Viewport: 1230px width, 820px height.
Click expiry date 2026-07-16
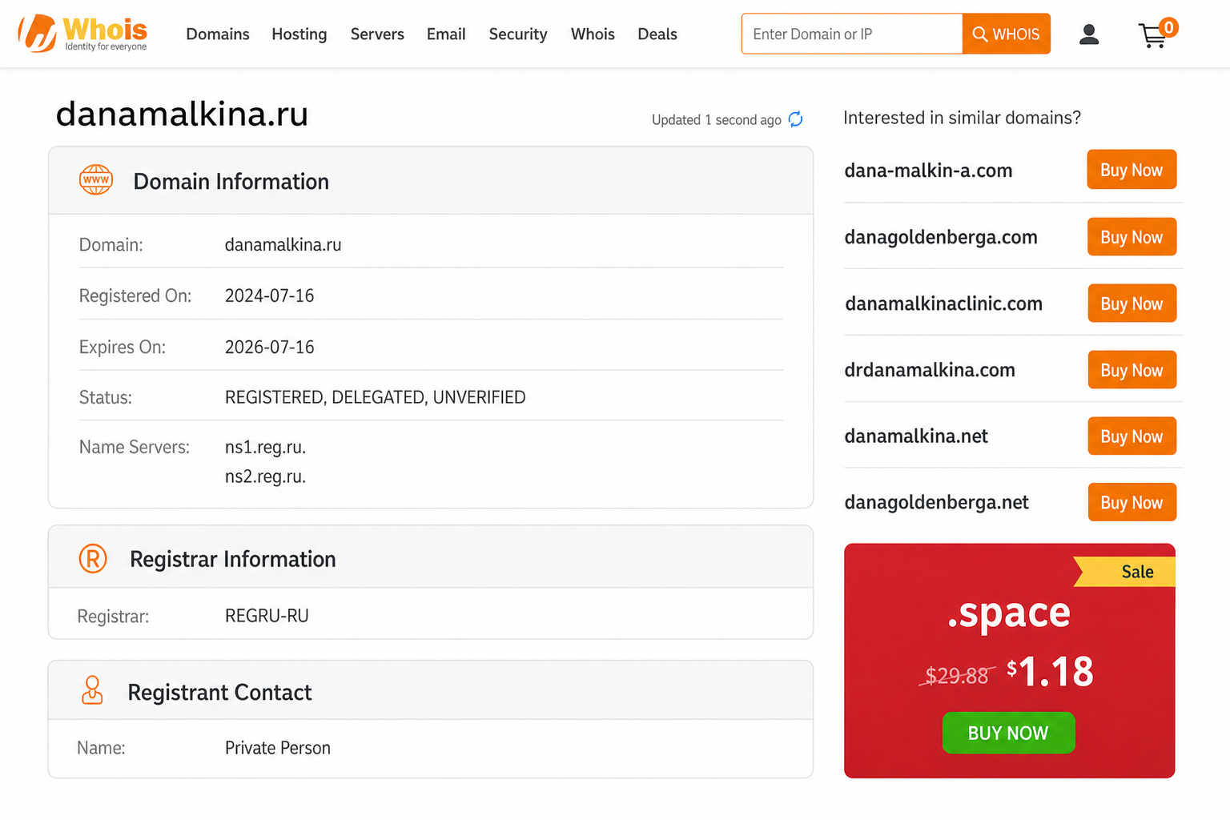coord(269,348)
